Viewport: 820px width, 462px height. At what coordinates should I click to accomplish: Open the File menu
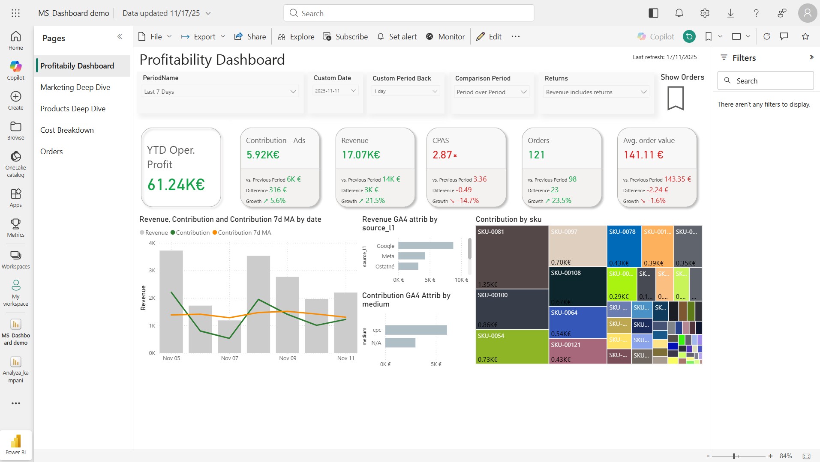coord(155,37)
